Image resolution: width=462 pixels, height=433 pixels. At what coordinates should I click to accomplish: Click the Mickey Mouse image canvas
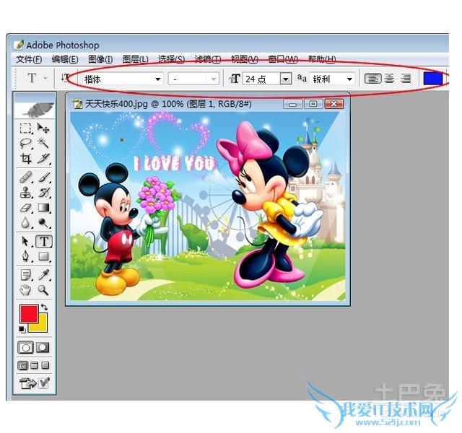coord(208,206)
